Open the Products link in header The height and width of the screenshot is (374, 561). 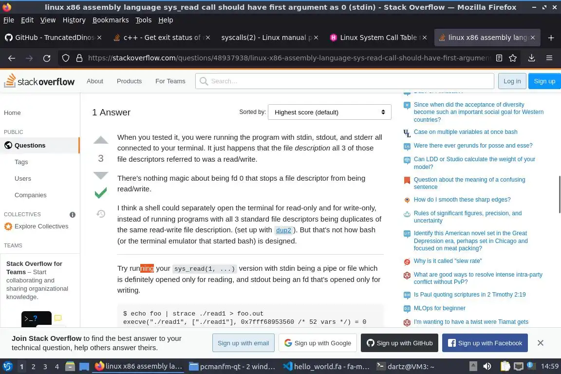(129, 81)
